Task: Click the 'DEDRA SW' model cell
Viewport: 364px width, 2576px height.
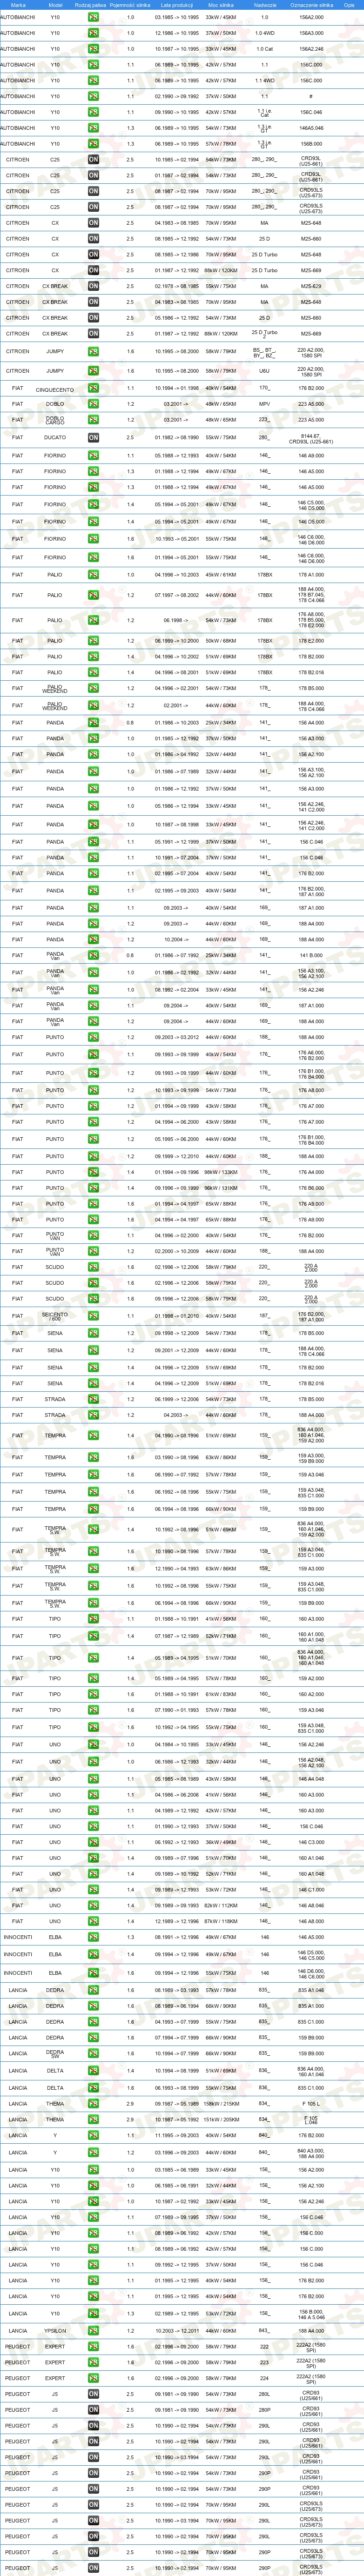Action: point(55,2053)
